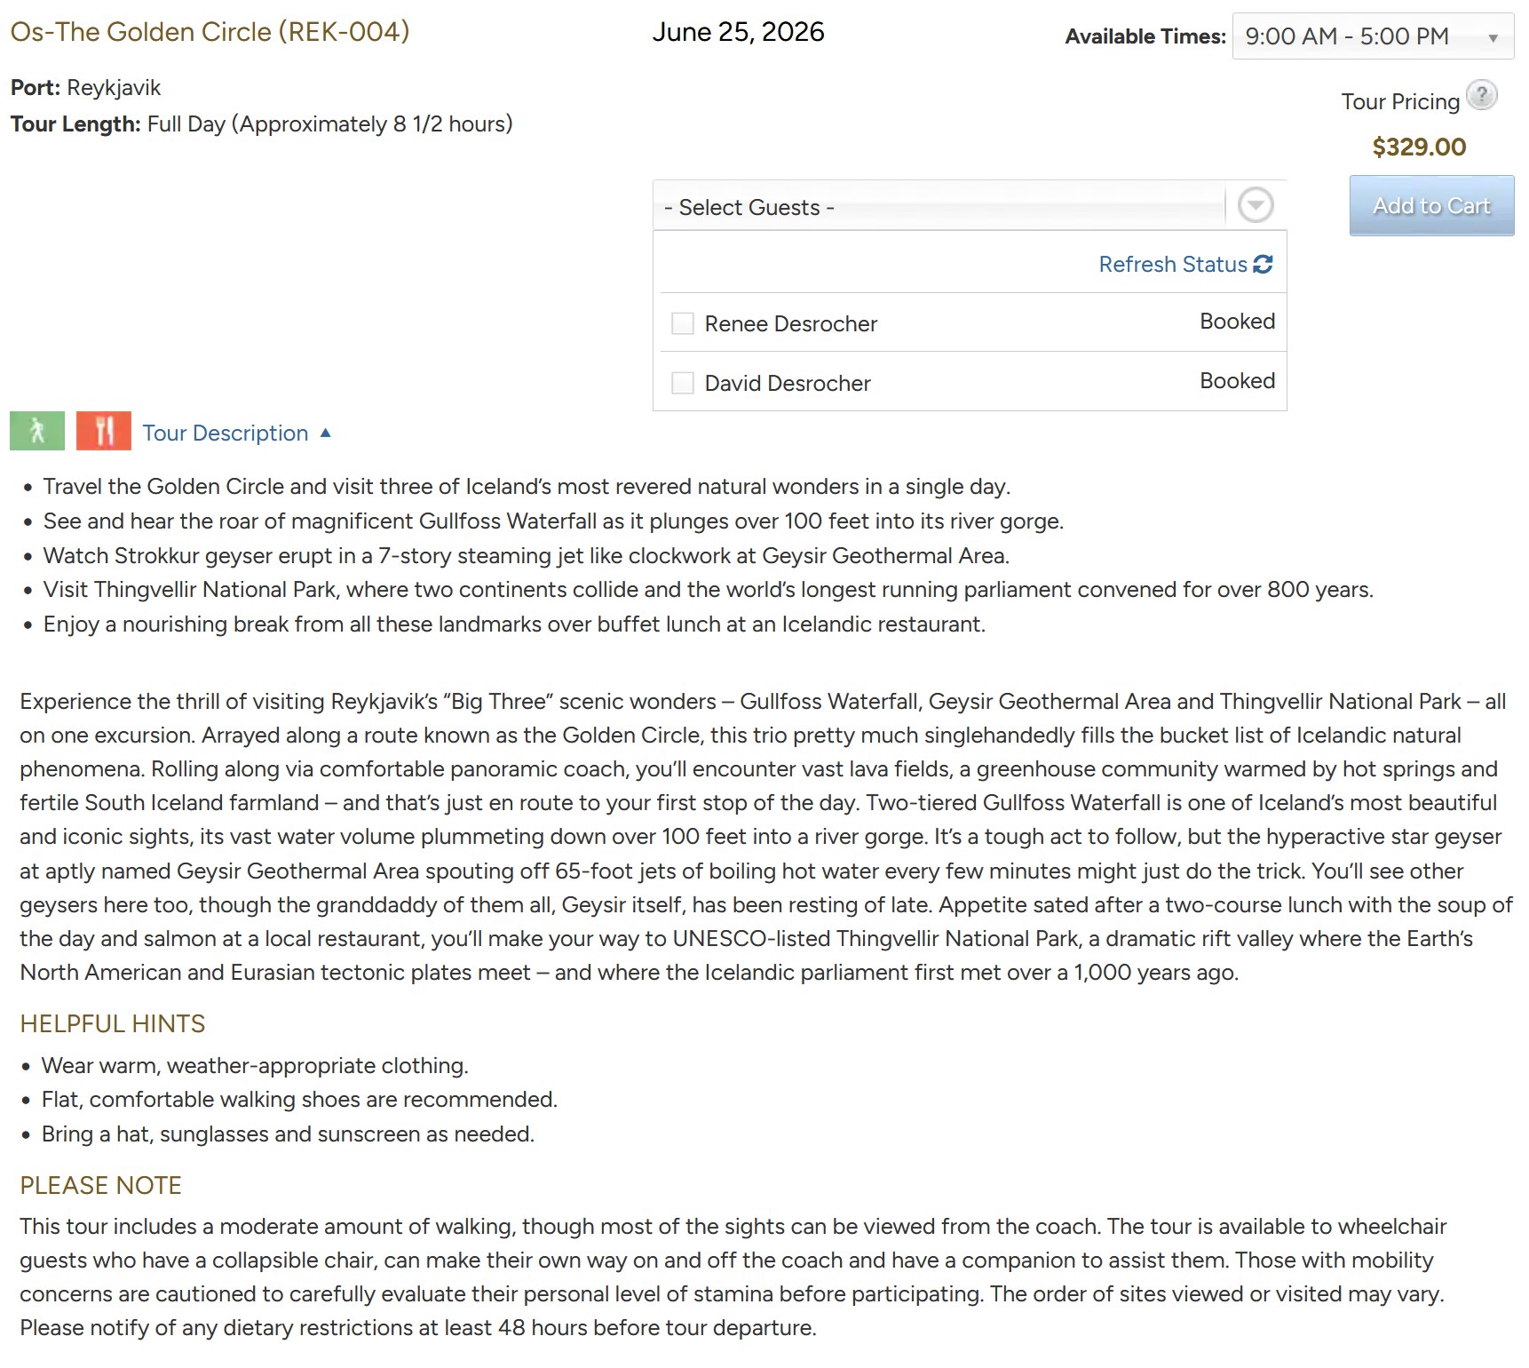Viewport: 1529px width, 1368px height.
Task: Click the $329.00 tour price
Action: (x=1419, y=147)
